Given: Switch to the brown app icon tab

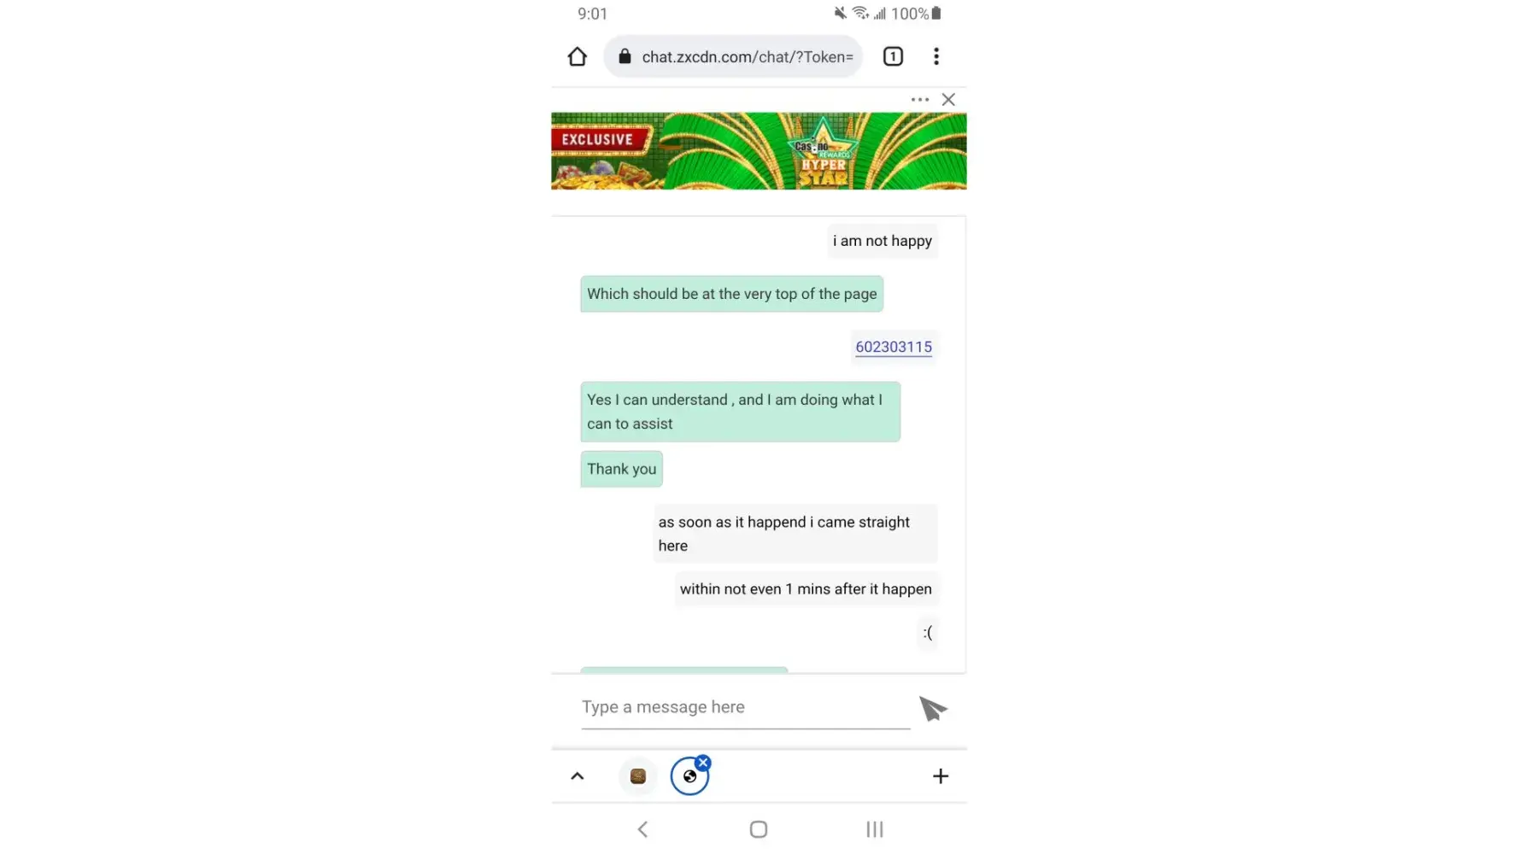Looking at the screenshot, I should [638, 776].
